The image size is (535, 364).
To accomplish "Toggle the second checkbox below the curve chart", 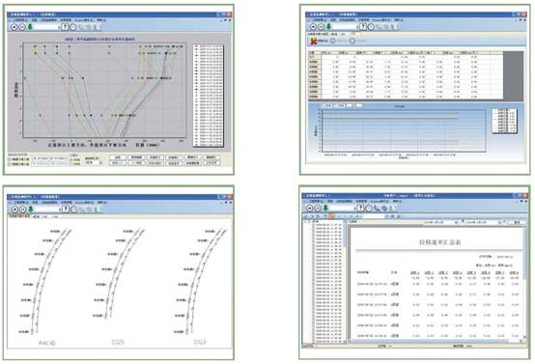I will pyautogui.click(x=10, y=164).
